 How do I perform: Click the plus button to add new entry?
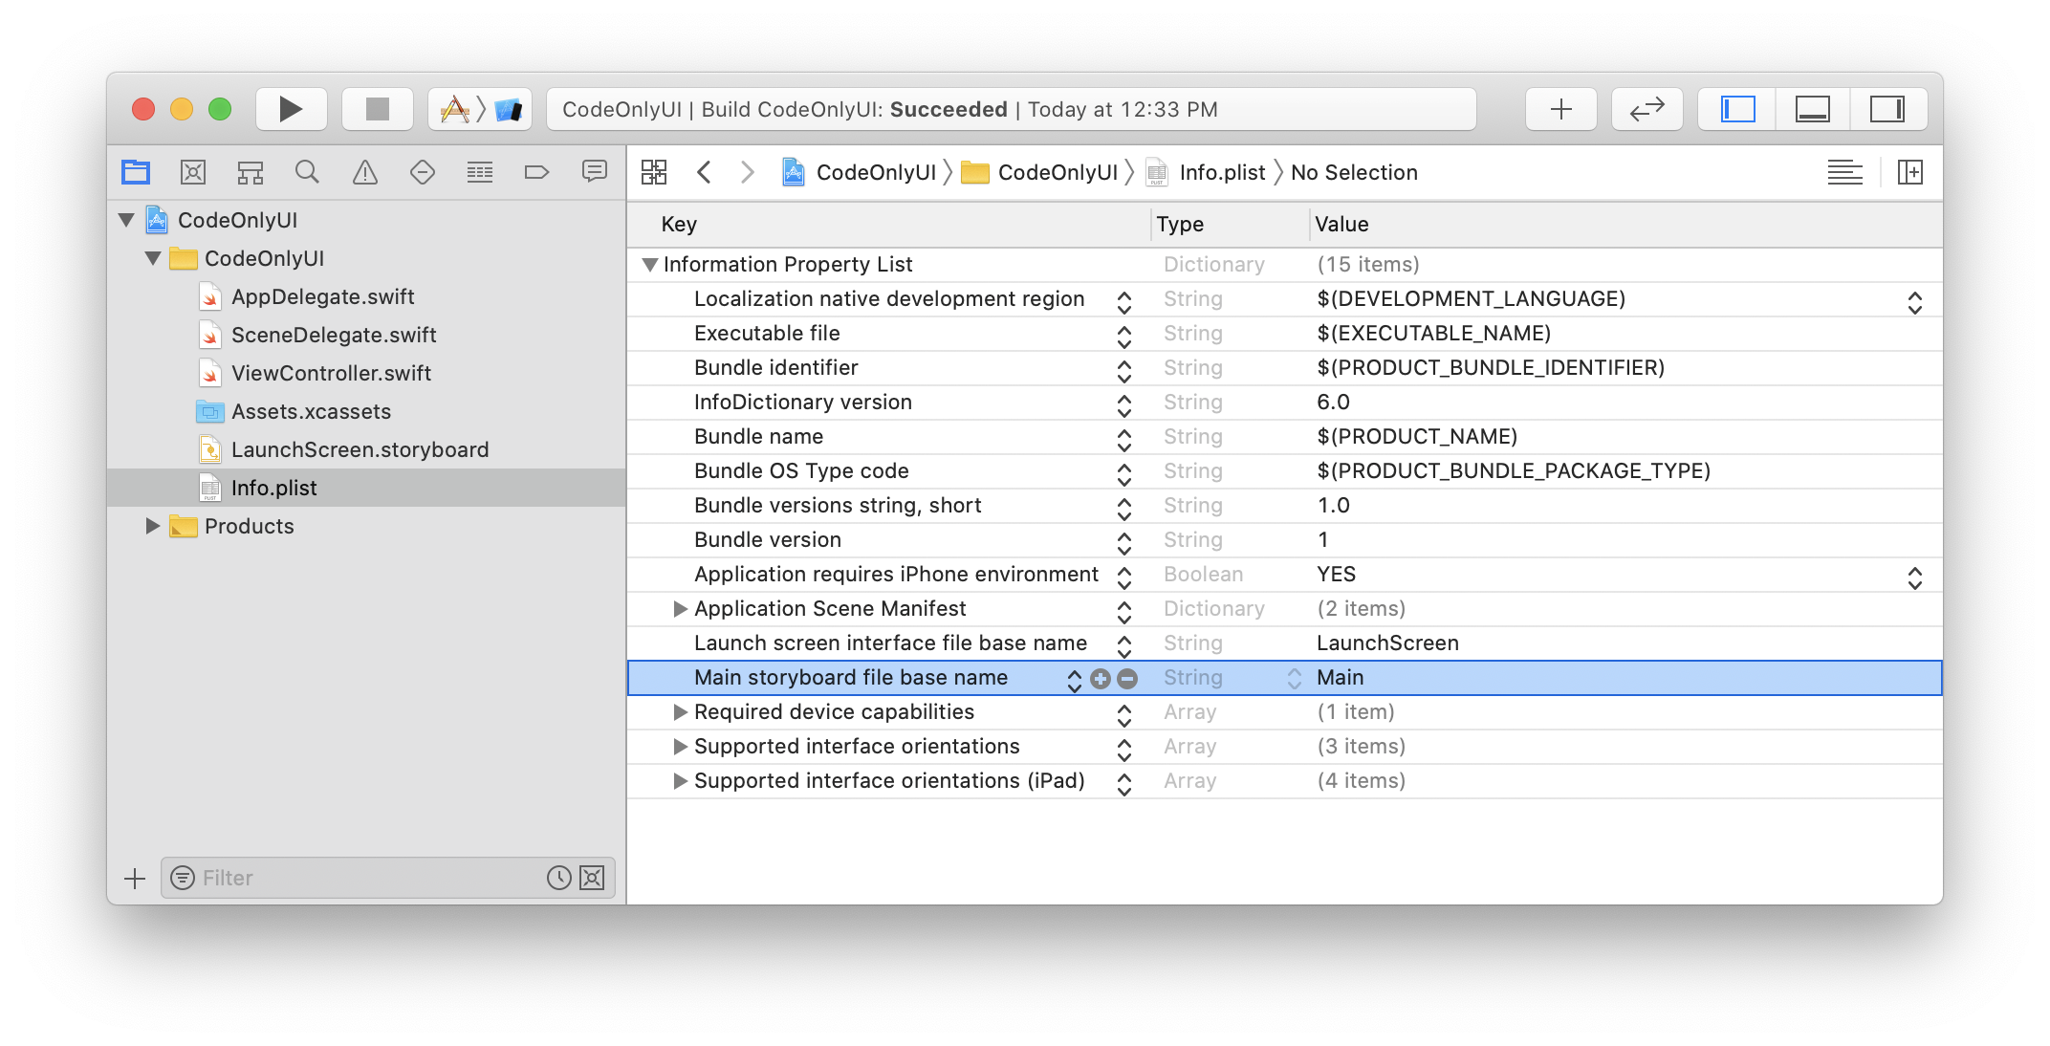1101,678
